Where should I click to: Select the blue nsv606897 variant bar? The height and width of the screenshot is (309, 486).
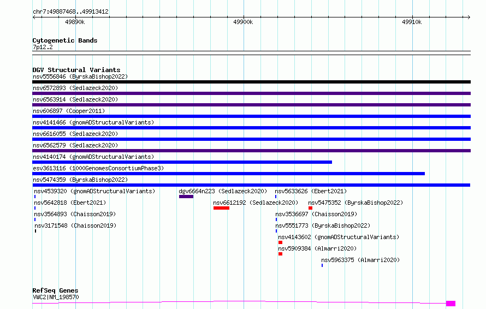tap(251, 116)
